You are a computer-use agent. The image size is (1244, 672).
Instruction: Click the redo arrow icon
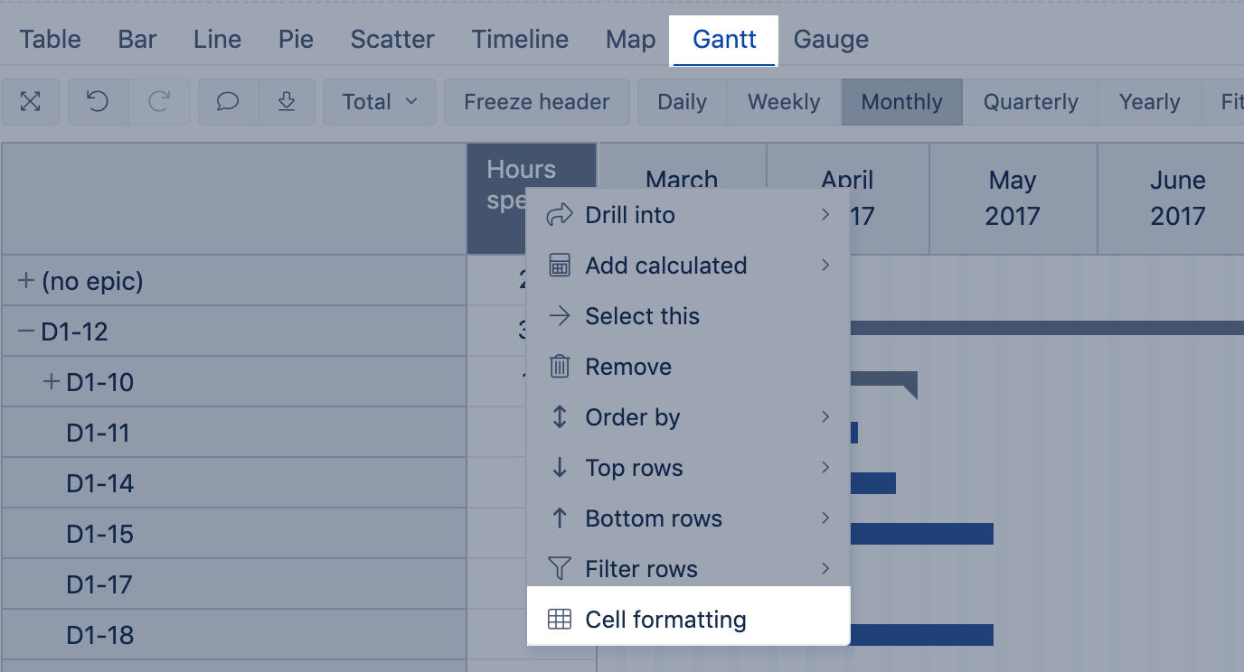(159, 102)
